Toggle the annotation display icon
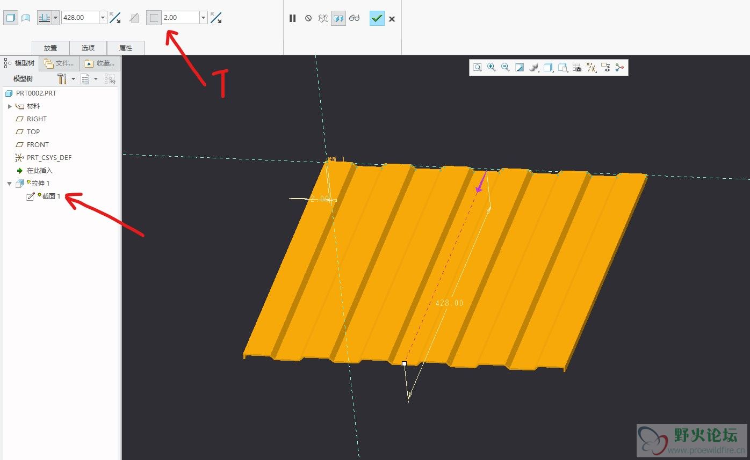Image resolution: width=750 pixels, height=460 pixels. pos(605,68)
